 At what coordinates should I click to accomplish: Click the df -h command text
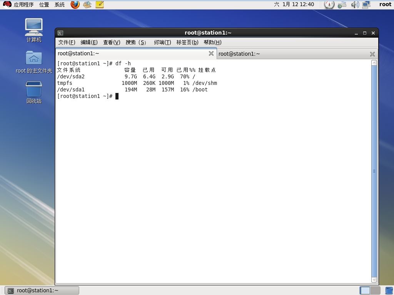(x=123, y=63)
